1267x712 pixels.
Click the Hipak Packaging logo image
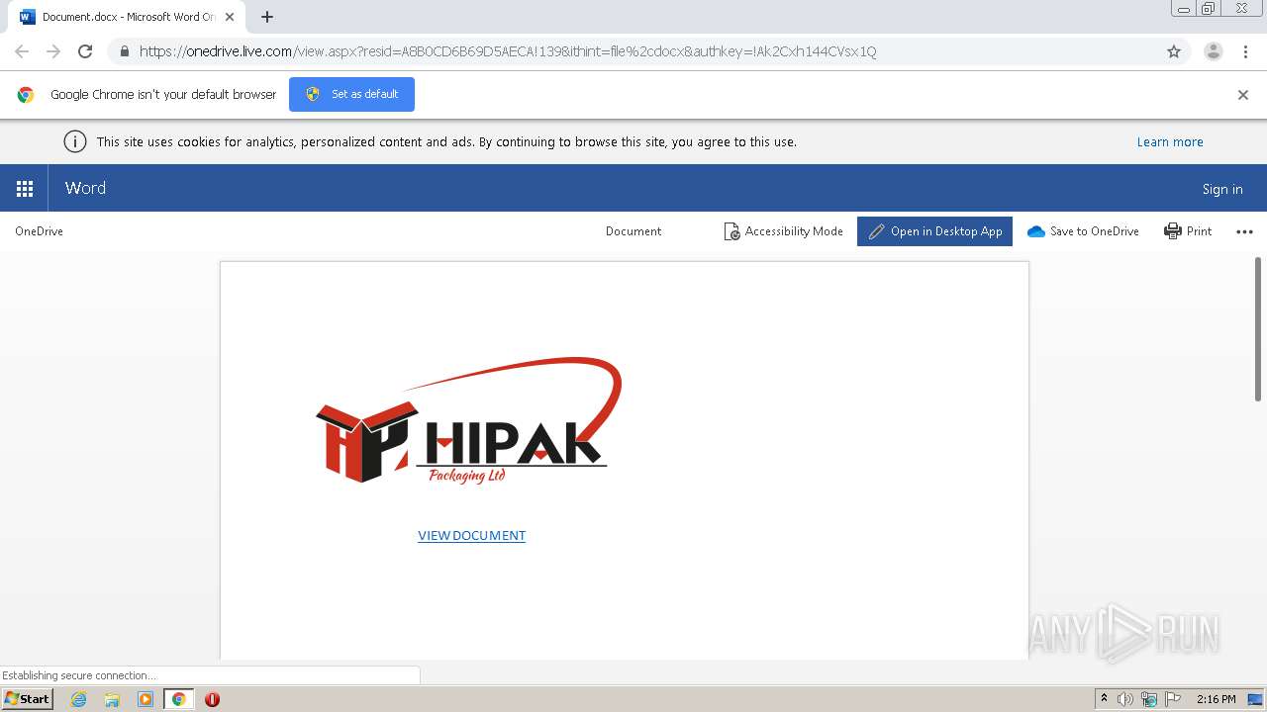click(x=468, y=420)
